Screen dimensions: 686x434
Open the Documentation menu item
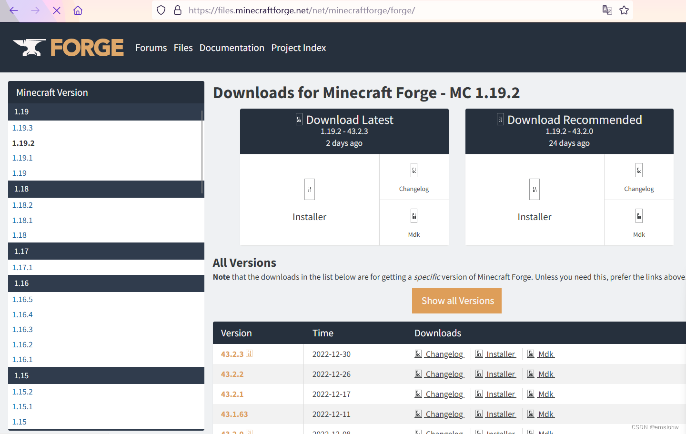[x=232, y=48]
